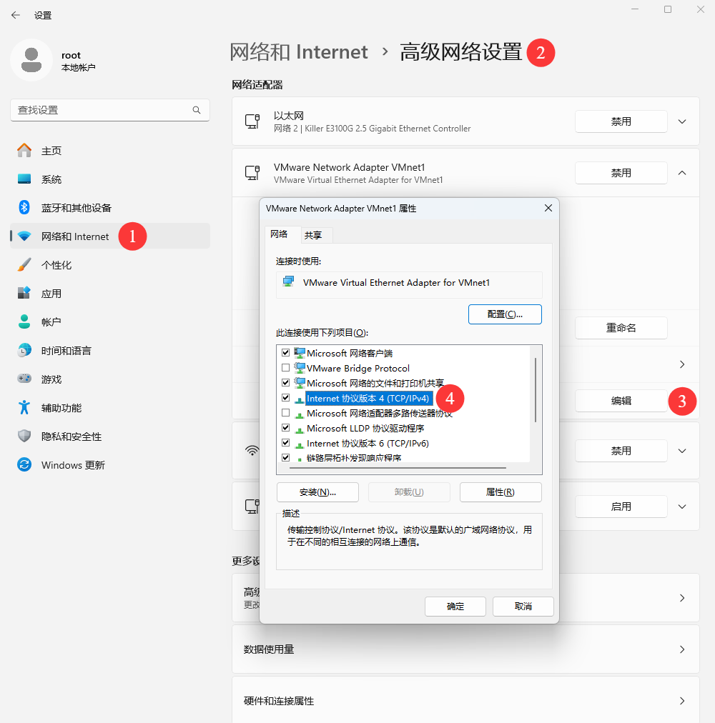
Task: Uncheck Microsoft LLDP protocol driver checkbox
Action: 286,429
